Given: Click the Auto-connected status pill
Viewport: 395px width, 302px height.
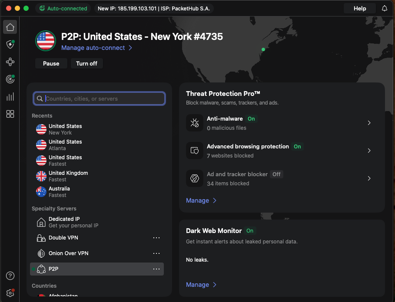Looking at the screenshot, I should 63,8.
